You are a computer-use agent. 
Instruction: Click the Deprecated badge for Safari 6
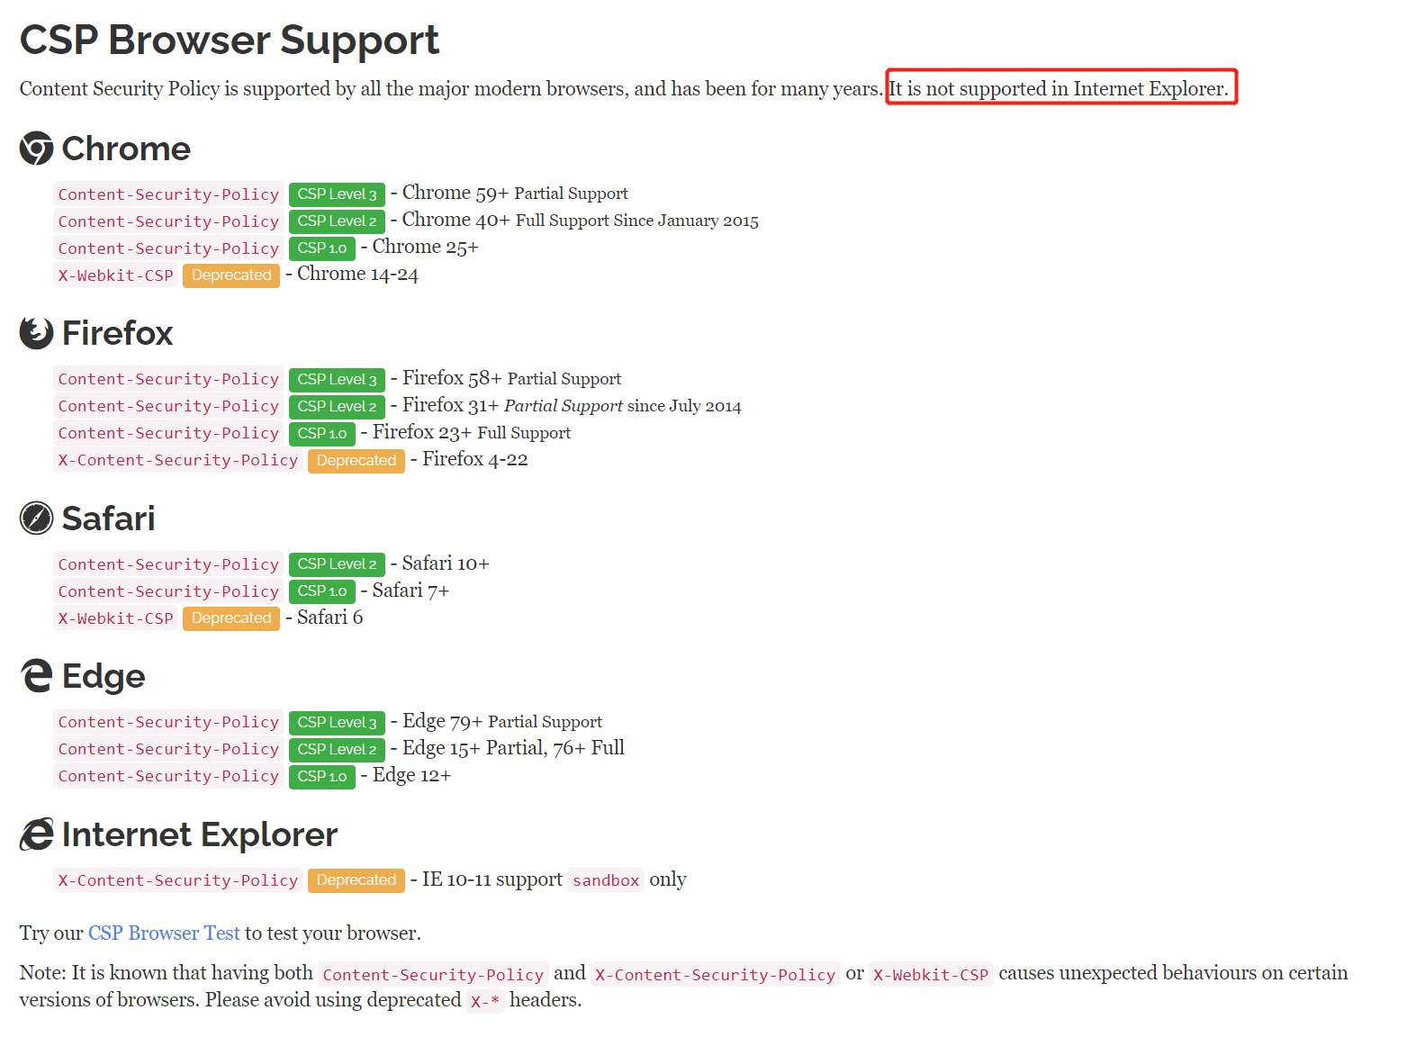[231, 618]
